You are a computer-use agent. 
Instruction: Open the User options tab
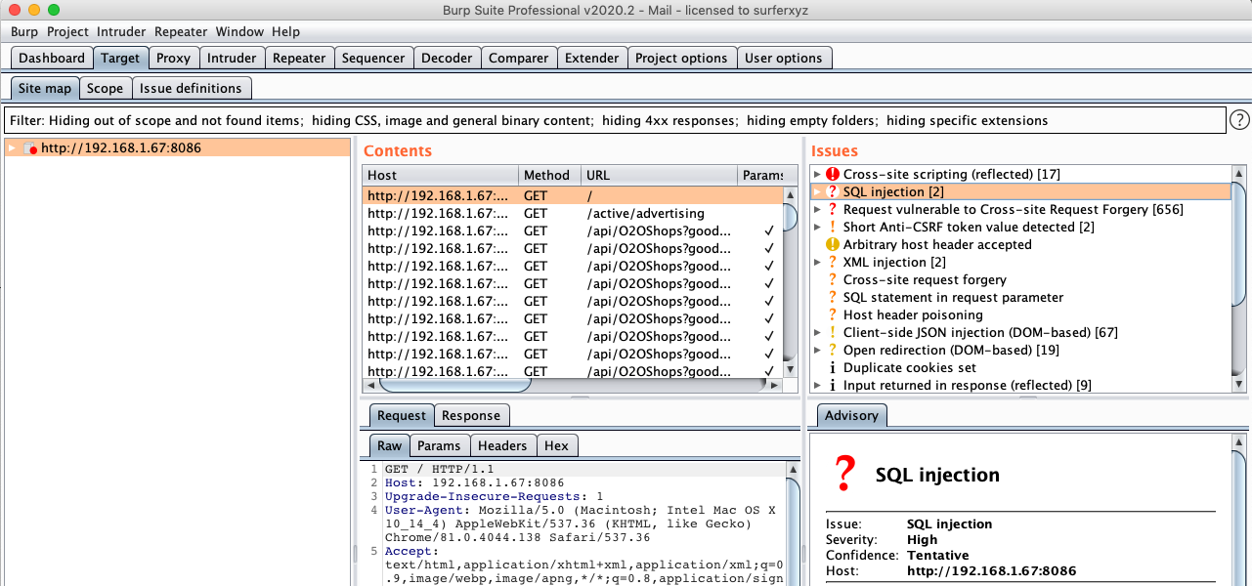784,58
